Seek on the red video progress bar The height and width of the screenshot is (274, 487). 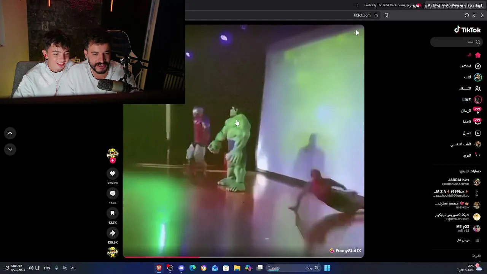(x=243, y=257)
